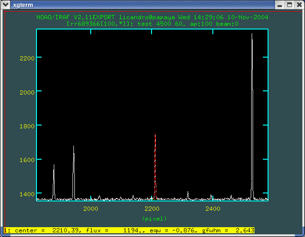Maximize the xgterm window
The height and width of the screenshot is (237, 305).
pyautogui.click(x=289, y=5)
